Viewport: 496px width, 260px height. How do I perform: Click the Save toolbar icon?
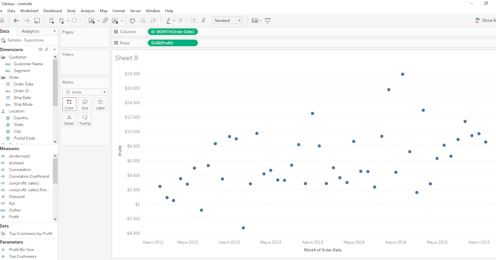(37, 20)
